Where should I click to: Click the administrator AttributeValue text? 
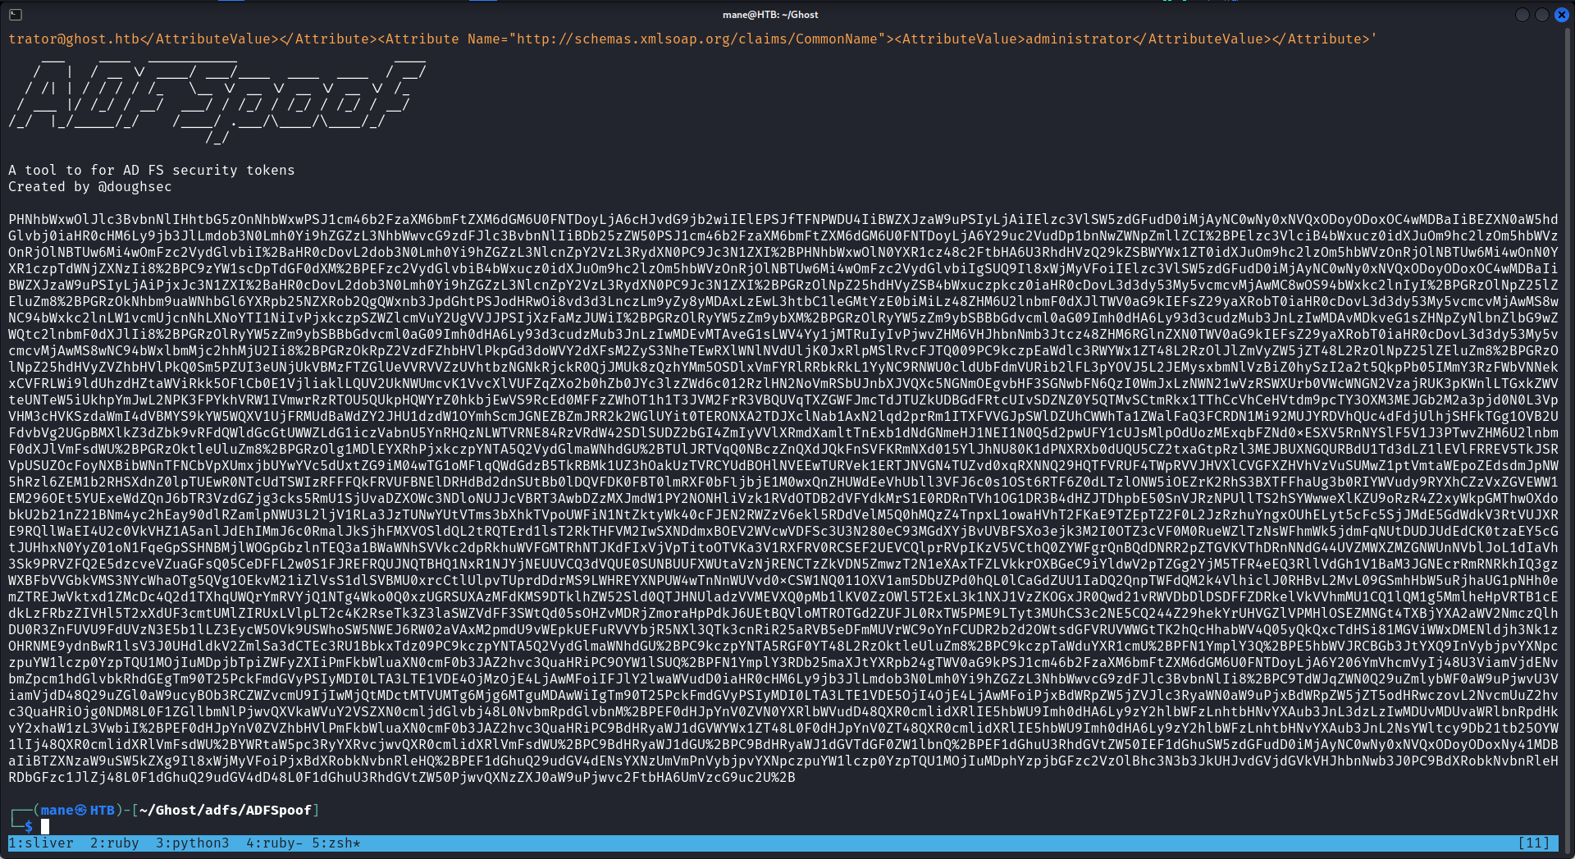click(x=1079, y=39)
